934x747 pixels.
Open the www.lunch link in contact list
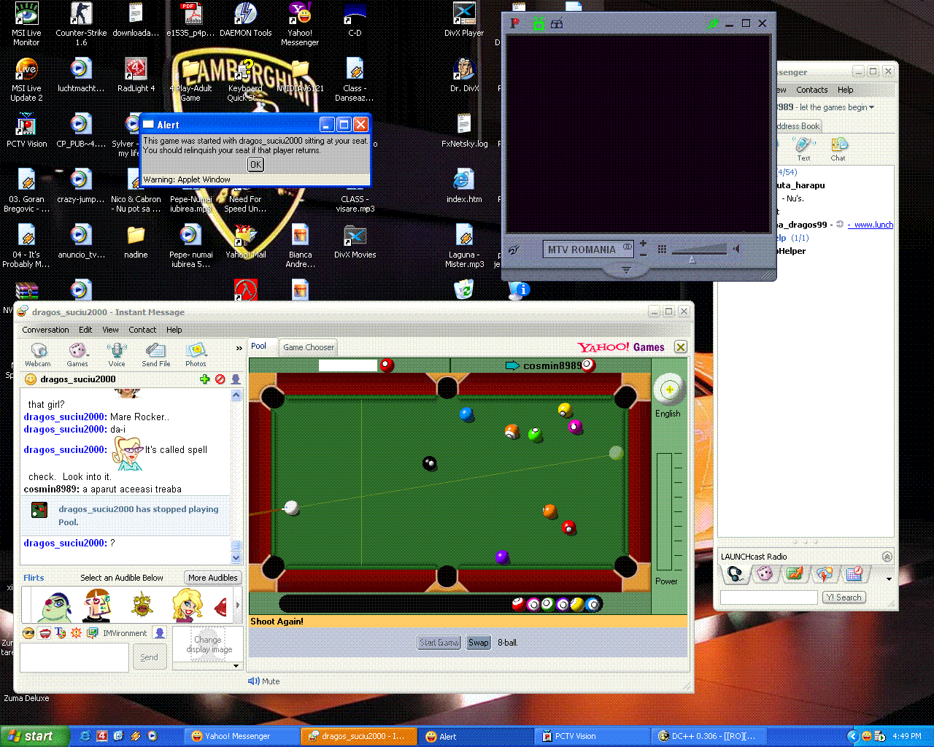click(871, 225)
